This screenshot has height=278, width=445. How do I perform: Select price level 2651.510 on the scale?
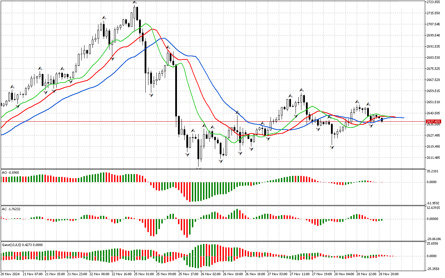point(433,102)
